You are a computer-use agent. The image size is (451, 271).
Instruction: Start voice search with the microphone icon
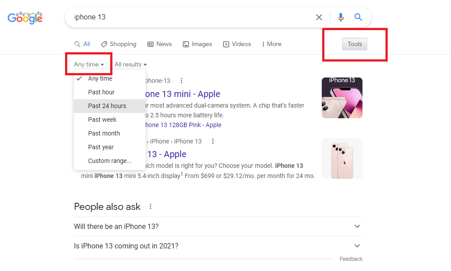pos(340,17)
